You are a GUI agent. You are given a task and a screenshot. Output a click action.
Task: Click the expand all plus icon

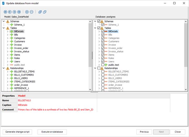[27, 12]
